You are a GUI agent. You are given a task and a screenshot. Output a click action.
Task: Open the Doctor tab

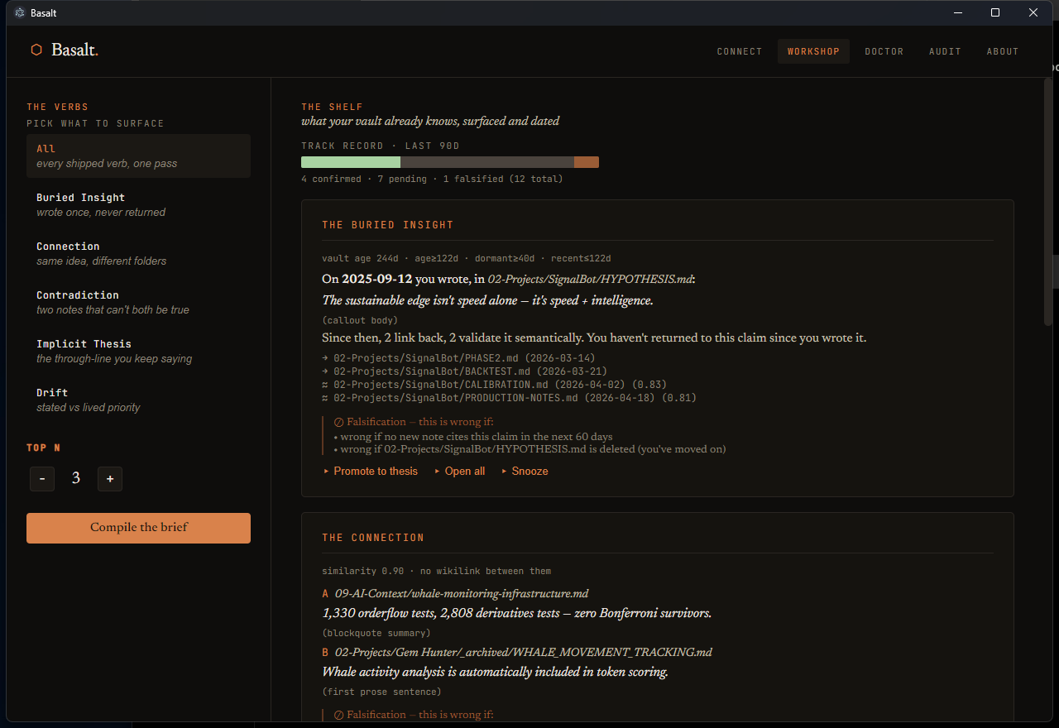pyautogui.click(x=884, y=51)
